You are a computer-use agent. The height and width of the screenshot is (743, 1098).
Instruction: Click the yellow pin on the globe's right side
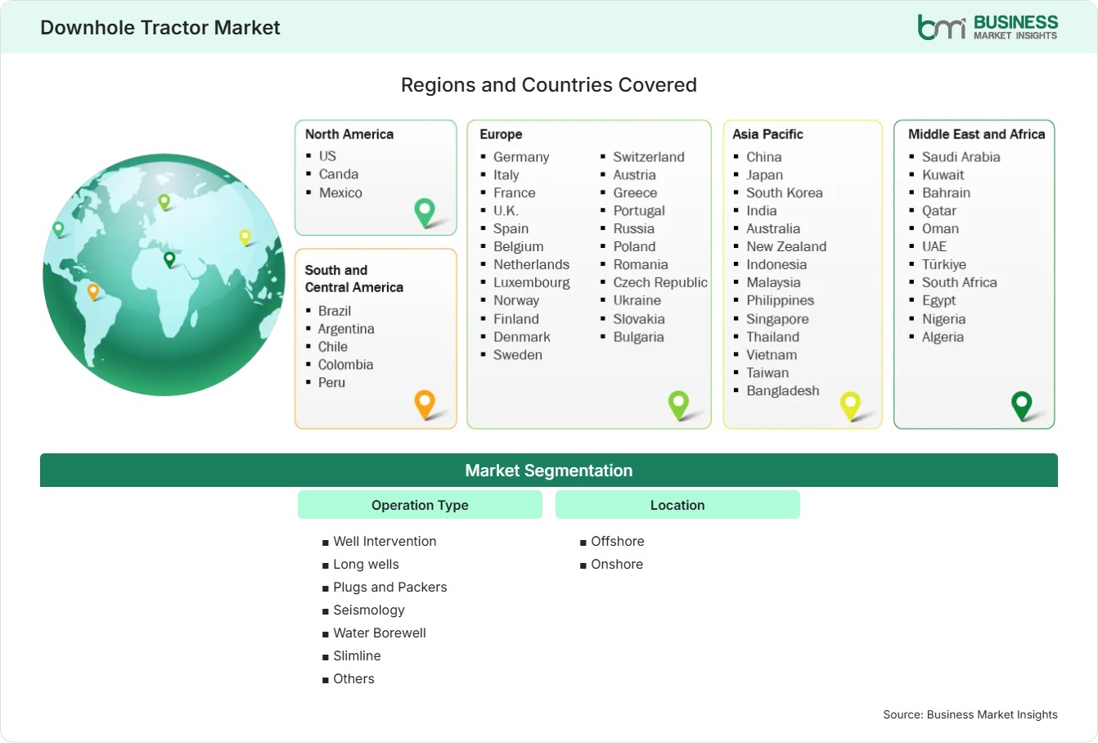click(x=245, y=237)
